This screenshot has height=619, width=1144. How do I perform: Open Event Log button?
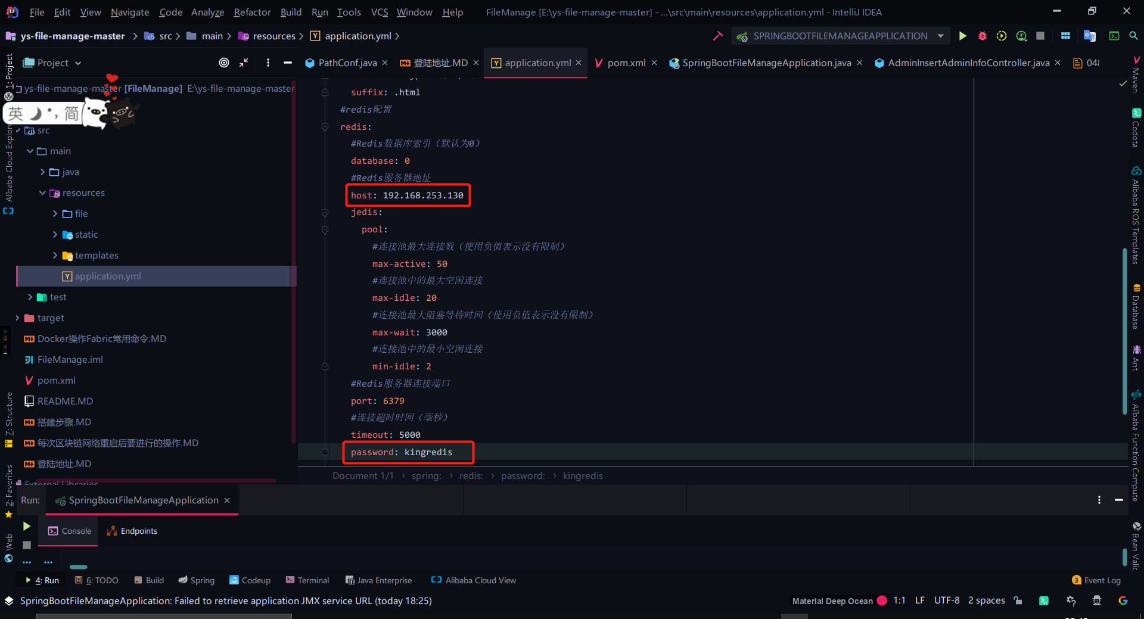tap(1096, 580)
